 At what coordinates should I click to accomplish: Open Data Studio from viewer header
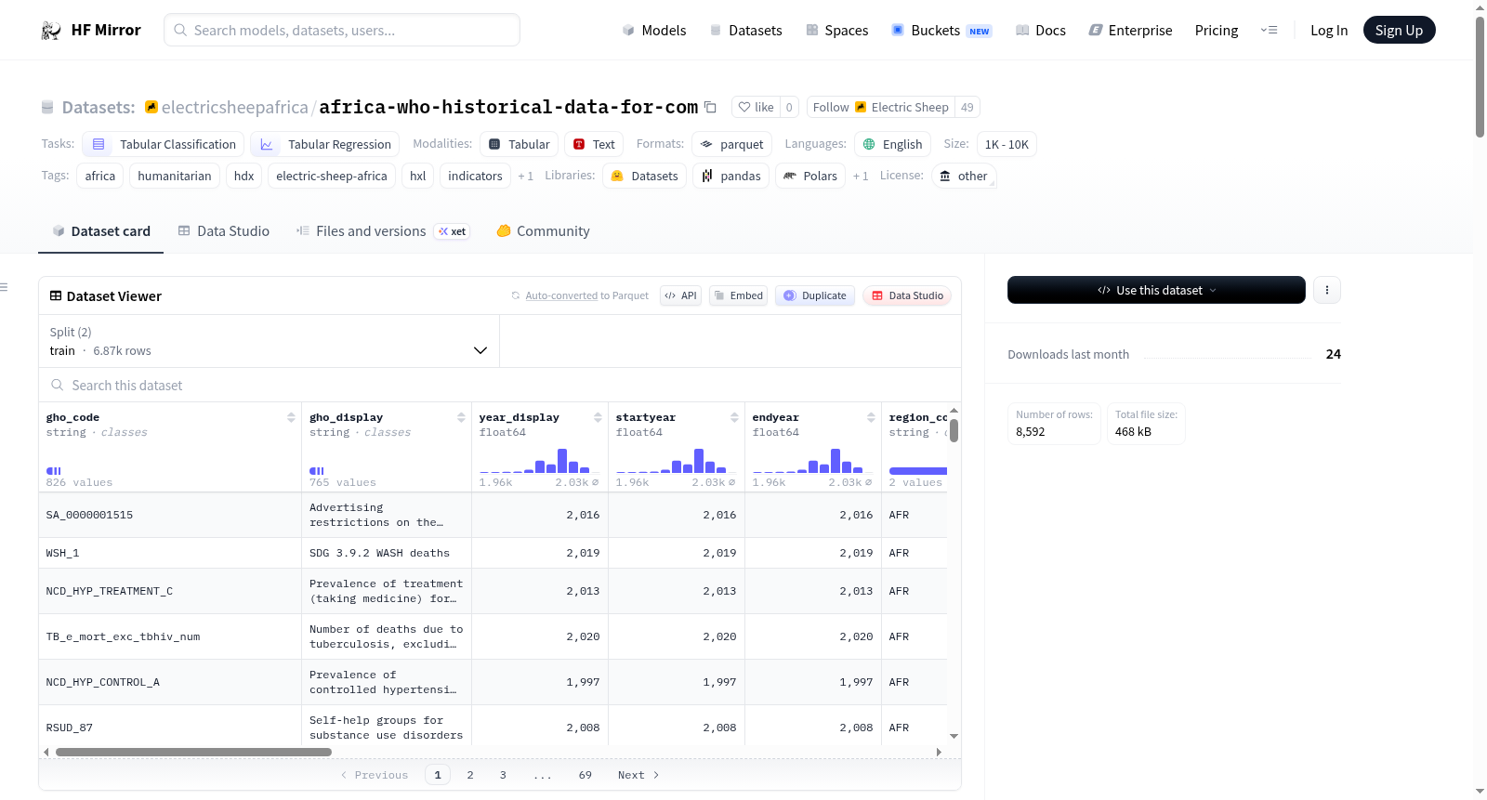[907, 295]
